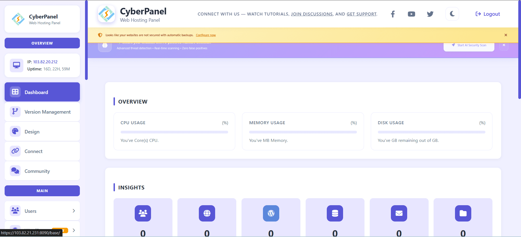The height and width of the screenshot is (237, 521).
Task: Click the WordPress insights icon
Action: pos(271,213)
